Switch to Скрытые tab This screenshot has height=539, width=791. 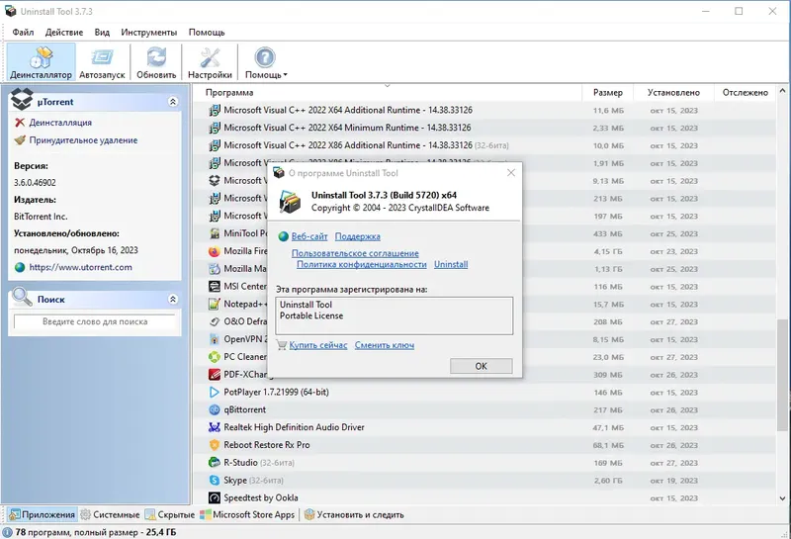[x=170, y=515]
